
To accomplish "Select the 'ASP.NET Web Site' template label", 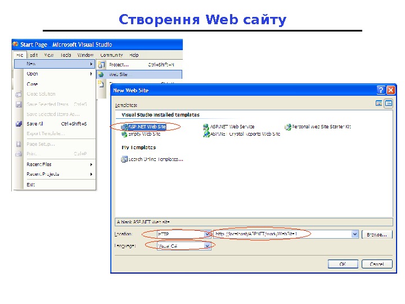I will point(147,127).
